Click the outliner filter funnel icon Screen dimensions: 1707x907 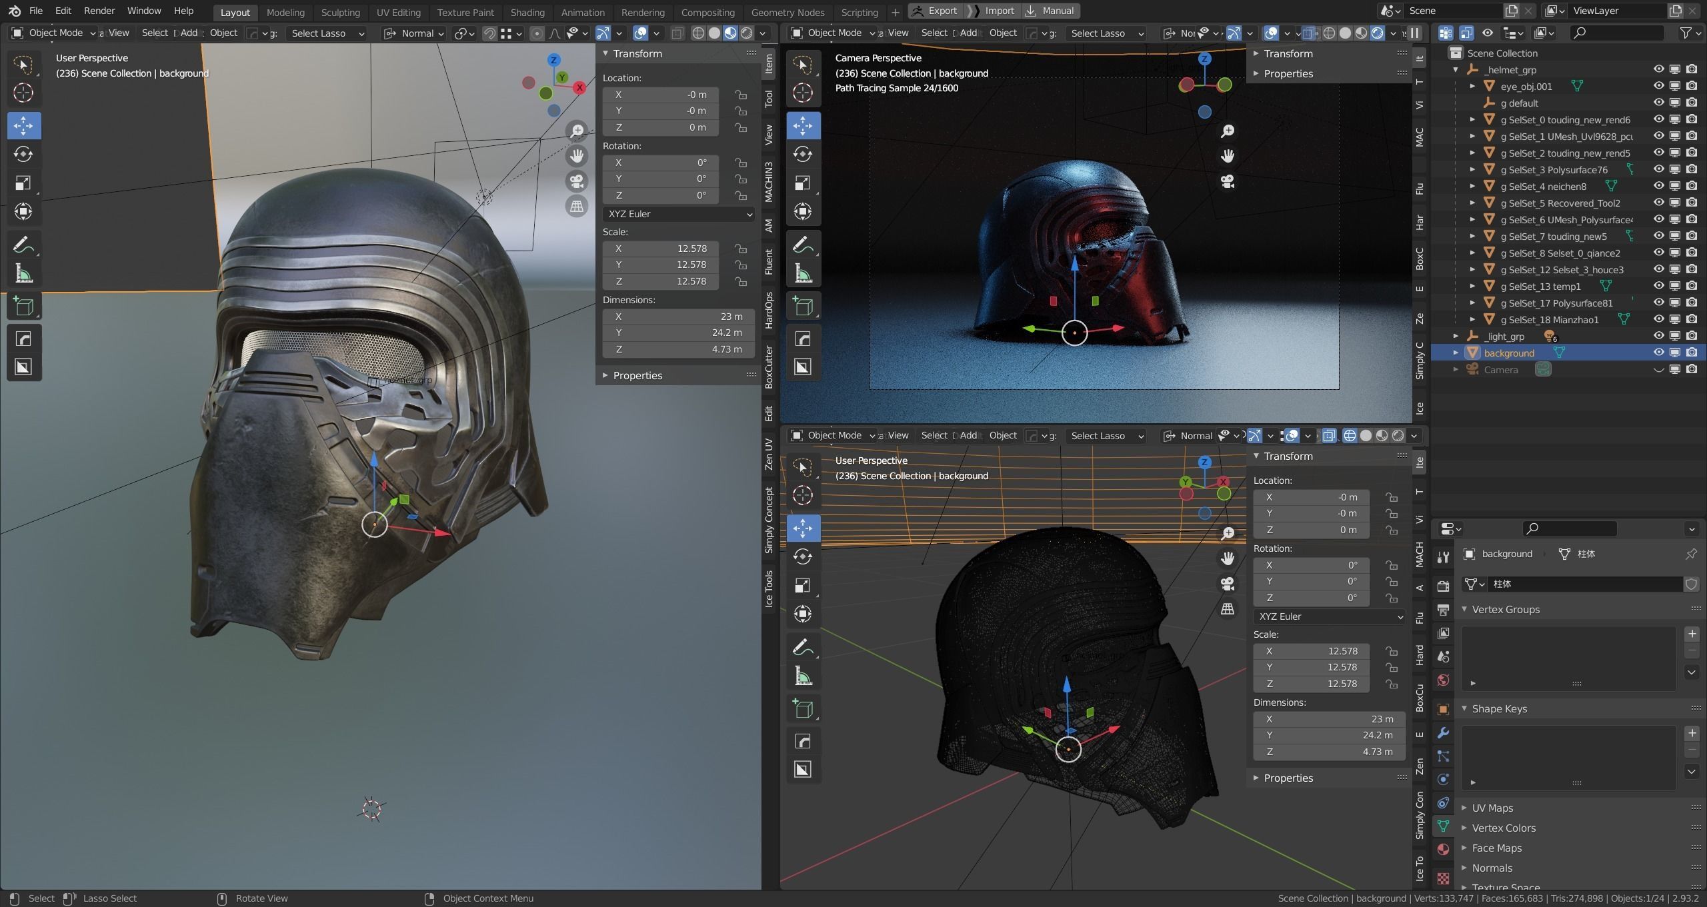tap(1686, 33)
